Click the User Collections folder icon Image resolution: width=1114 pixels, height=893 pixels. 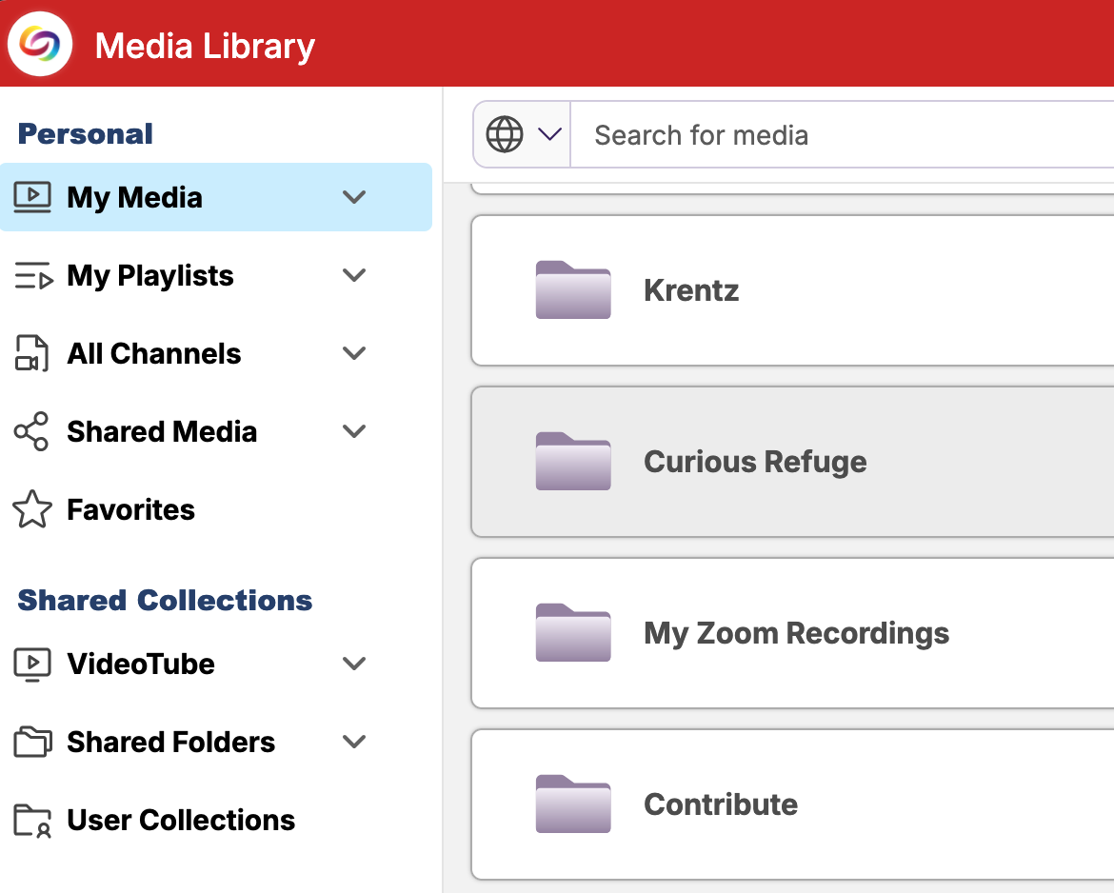32,821
